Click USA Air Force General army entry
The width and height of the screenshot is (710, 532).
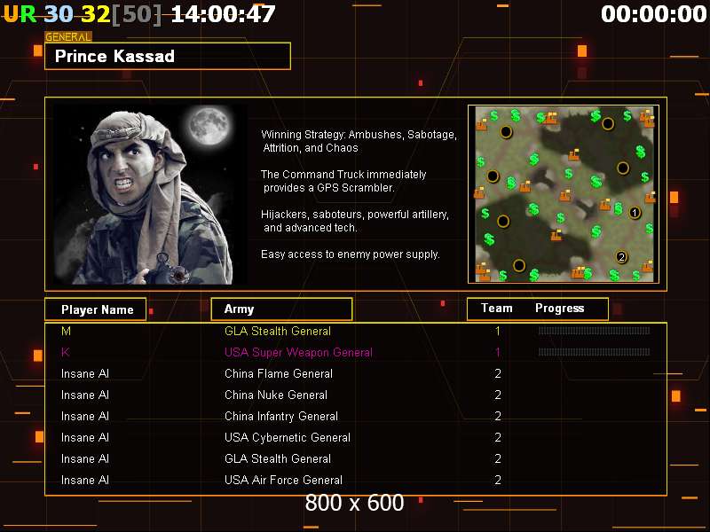click(283, 480)
